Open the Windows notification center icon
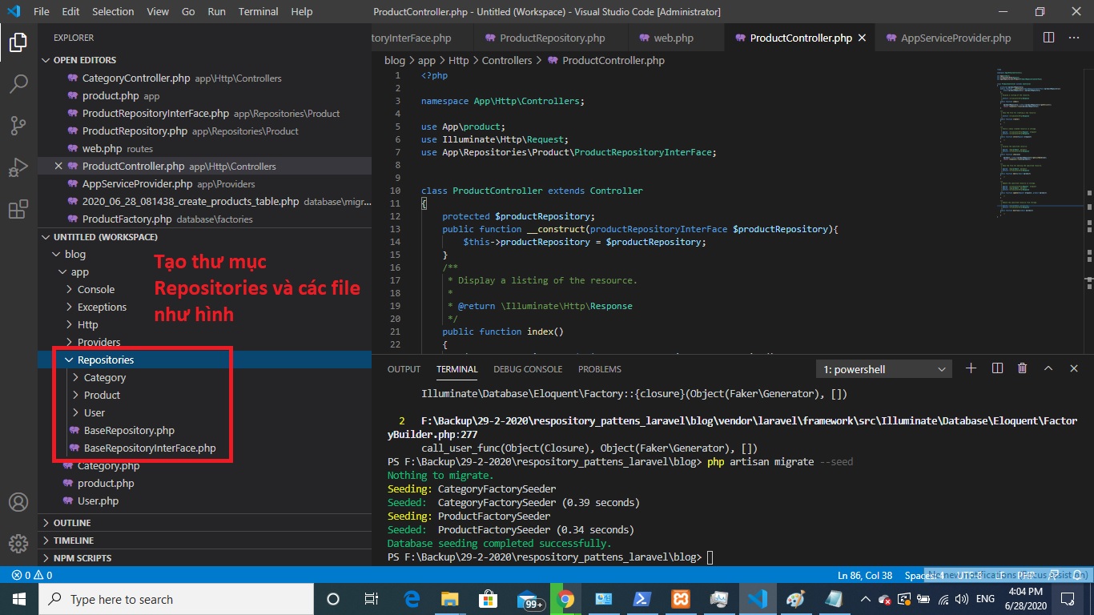Viewport: 1094px width, 615px height. 1068,599
